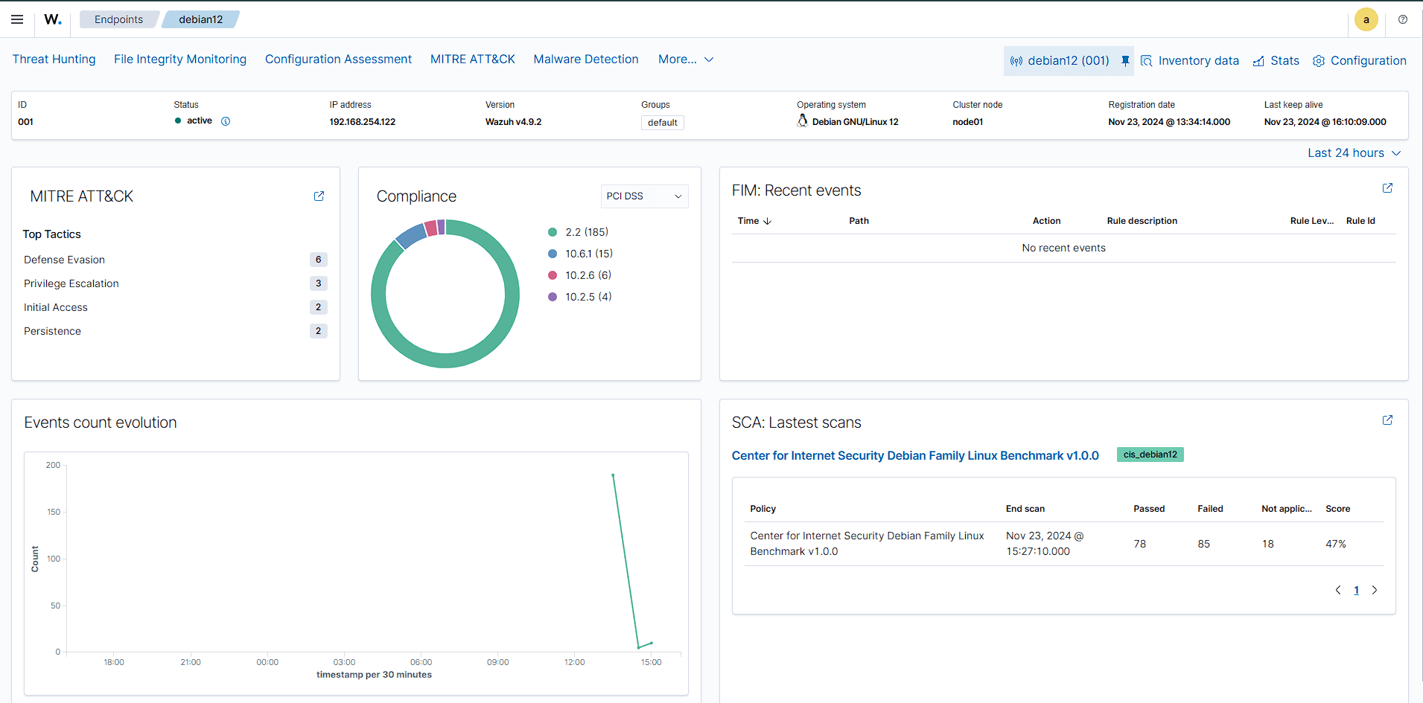Open FIM recent events external link icon

click(x=1387, y=188)
